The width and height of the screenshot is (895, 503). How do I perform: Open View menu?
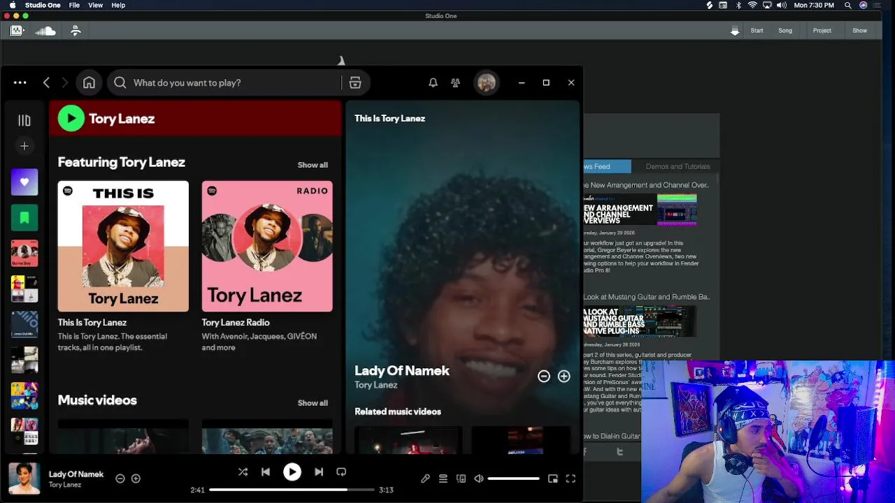pos(96,5)
